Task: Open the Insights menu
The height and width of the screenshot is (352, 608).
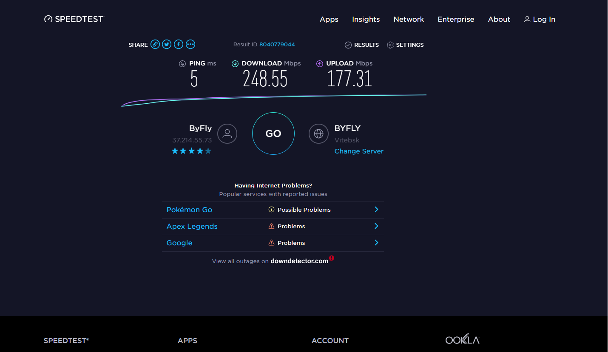Action: coord(366,19)
